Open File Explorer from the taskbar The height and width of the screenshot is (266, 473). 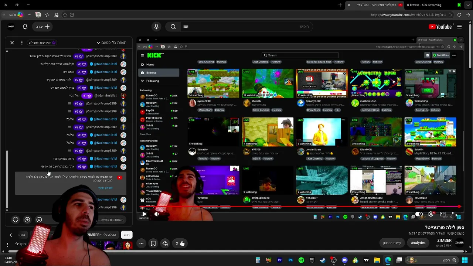pos(377,260)
